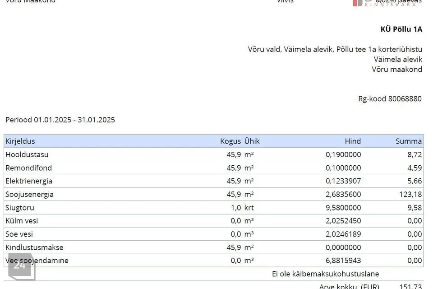The height and width of the screenshot is (289, 433).
Task: Click the KÜ Põllu 1A heading
Action: tap(401, 29)
